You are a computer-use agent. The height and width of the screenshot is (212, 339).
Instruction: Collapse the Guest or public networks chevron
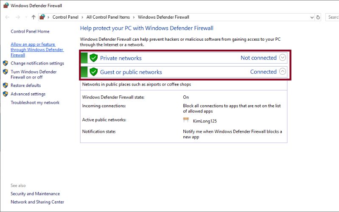(282, 71)
